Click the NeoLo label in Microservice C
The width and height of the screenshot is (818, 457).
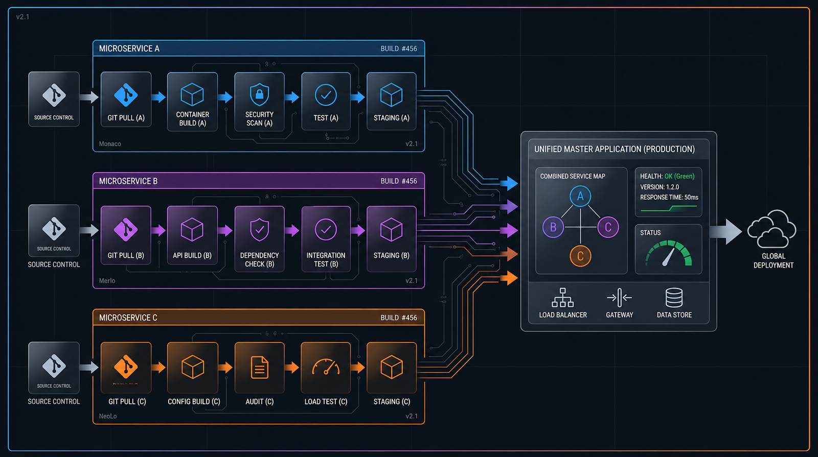pyautogui.click(x=108, y=416)
